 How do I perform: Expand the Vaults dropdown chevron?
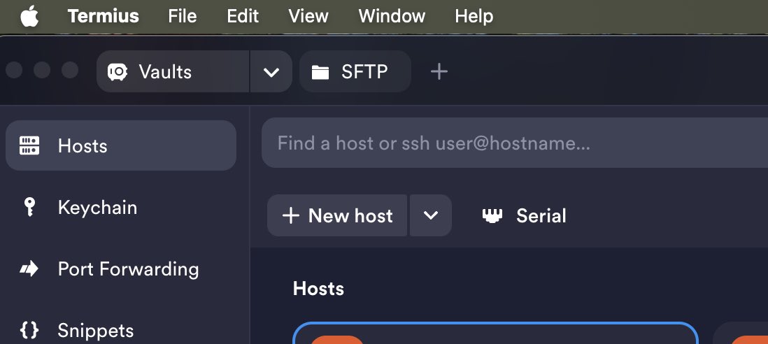(x=271, y=72)
